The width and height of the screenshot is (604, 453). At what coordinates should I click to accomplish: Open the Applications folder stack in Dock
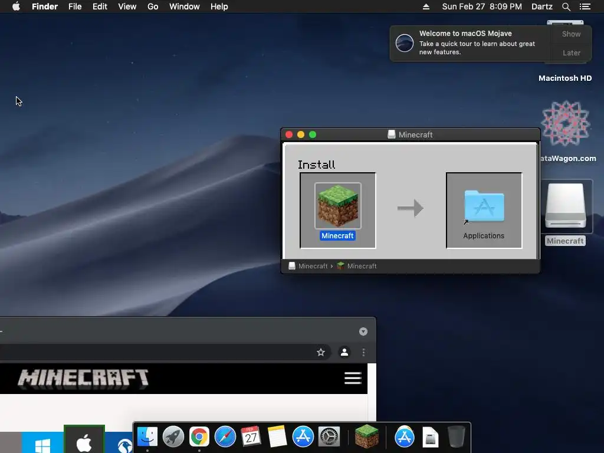[405, 437]
